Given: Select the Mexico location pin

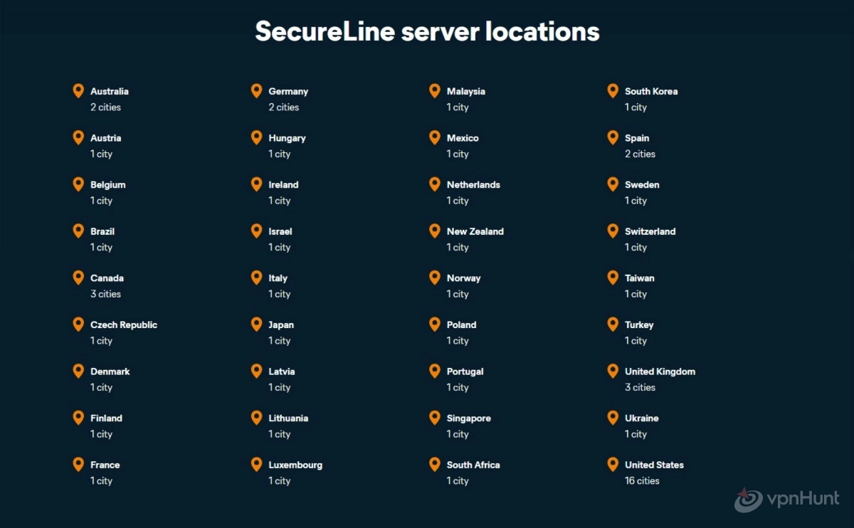Looking at the screenshot, I should [x=434, y=137].
